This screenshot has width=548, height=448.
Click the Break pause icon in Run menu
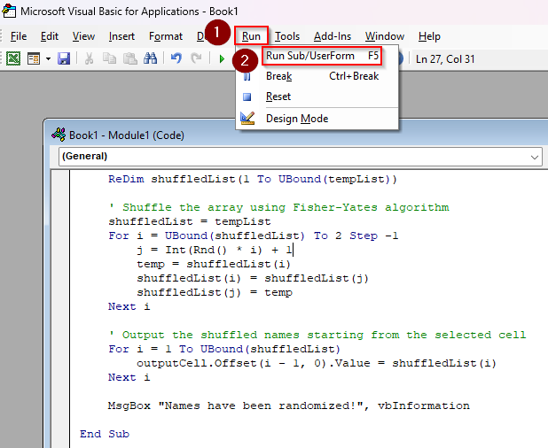click(x=247, y=76)
